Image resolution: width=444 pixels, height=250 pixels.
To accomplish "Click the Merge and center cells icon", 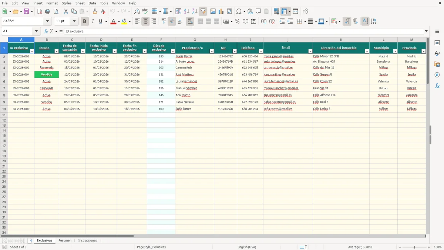I will coord(200,21).
